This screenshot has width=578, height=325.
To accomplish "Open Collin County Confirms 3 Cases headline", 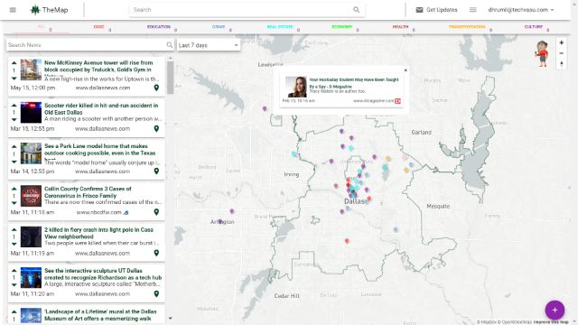I will (88, 192).
